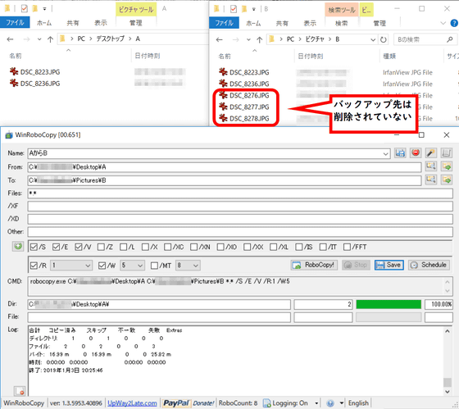The image size is (459, 409).
Task: Click the Save button
Action: pos(389,265)
